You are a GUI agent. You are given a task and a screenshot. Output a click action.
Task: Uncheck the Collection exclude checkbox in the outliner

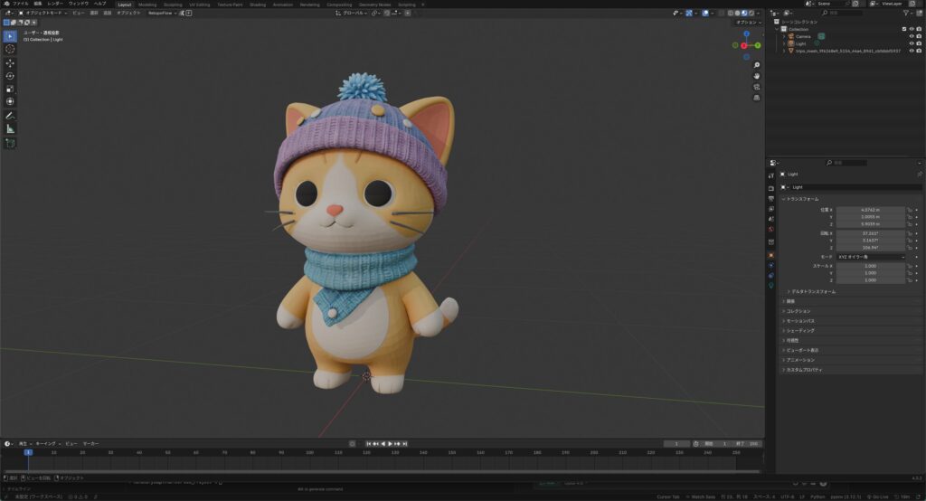tap(903, 29)
